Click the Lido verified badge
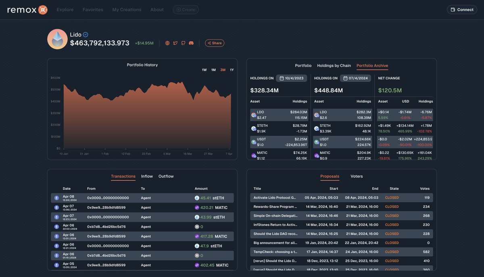 [x=86, y=35]
